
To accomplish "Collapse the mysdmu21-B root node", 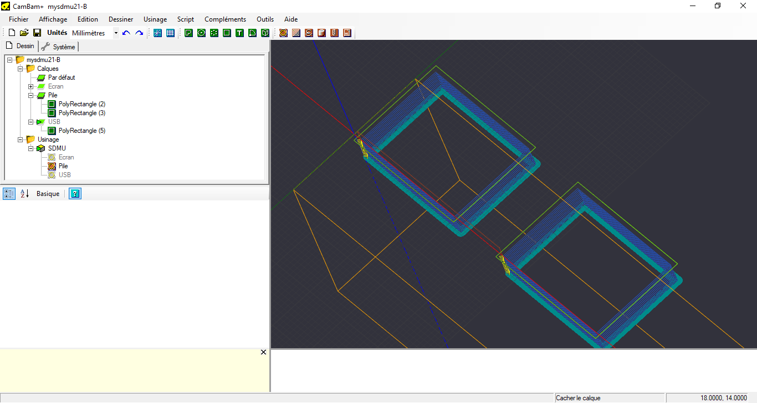I will (x=10, y=60).
